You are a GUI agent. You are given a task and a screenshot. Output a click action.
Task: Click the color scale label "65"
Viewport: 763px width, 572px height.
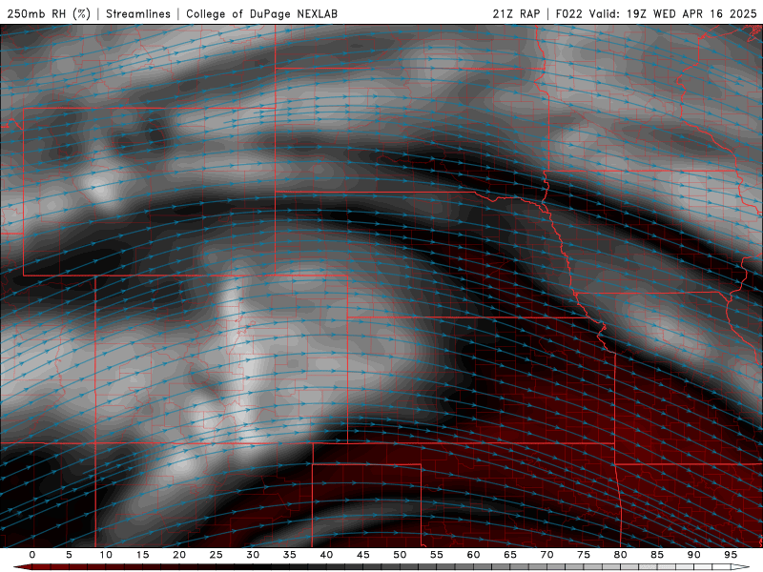tap(510, 555)
